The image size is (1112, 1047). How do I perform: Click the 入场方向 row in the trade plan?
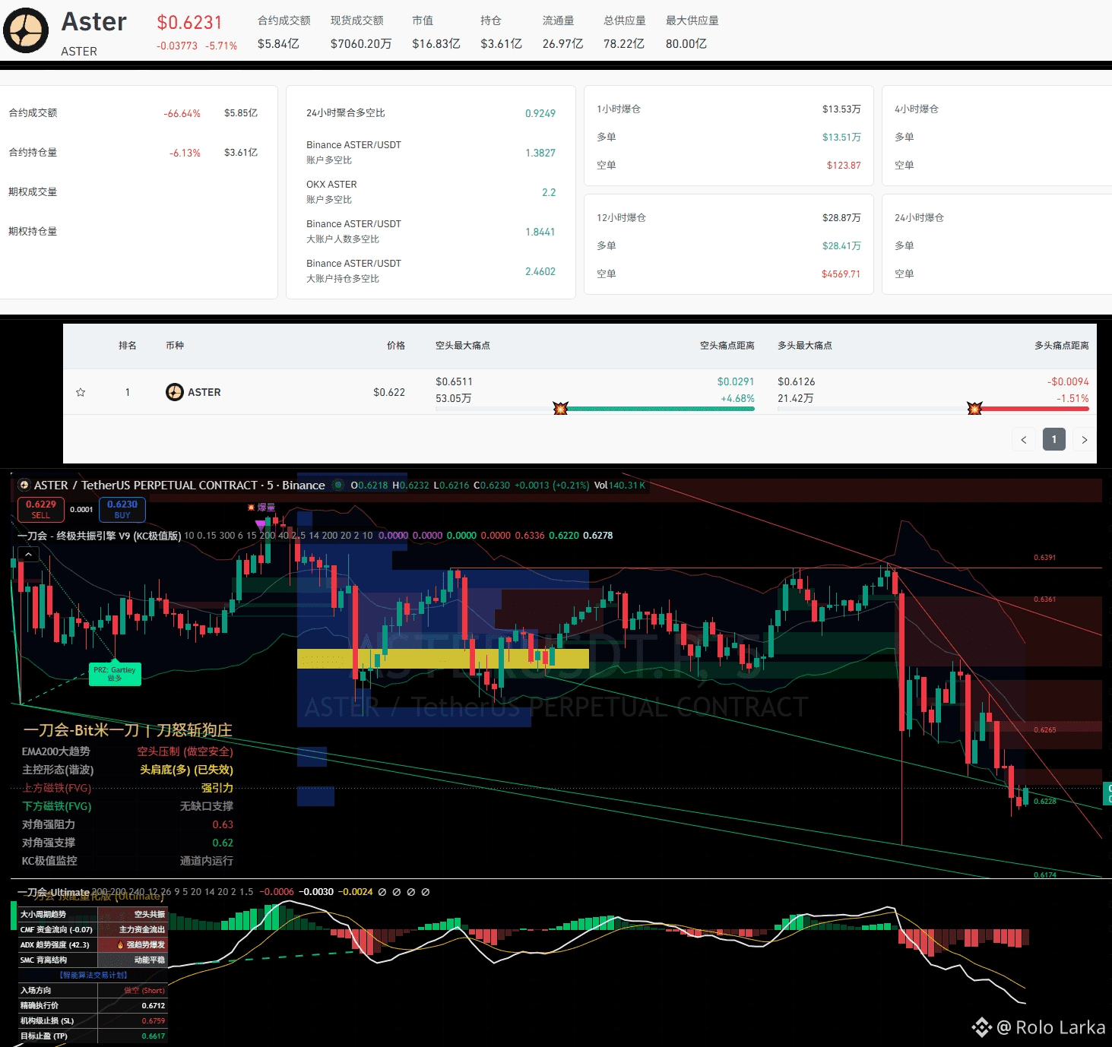point(93,991)
